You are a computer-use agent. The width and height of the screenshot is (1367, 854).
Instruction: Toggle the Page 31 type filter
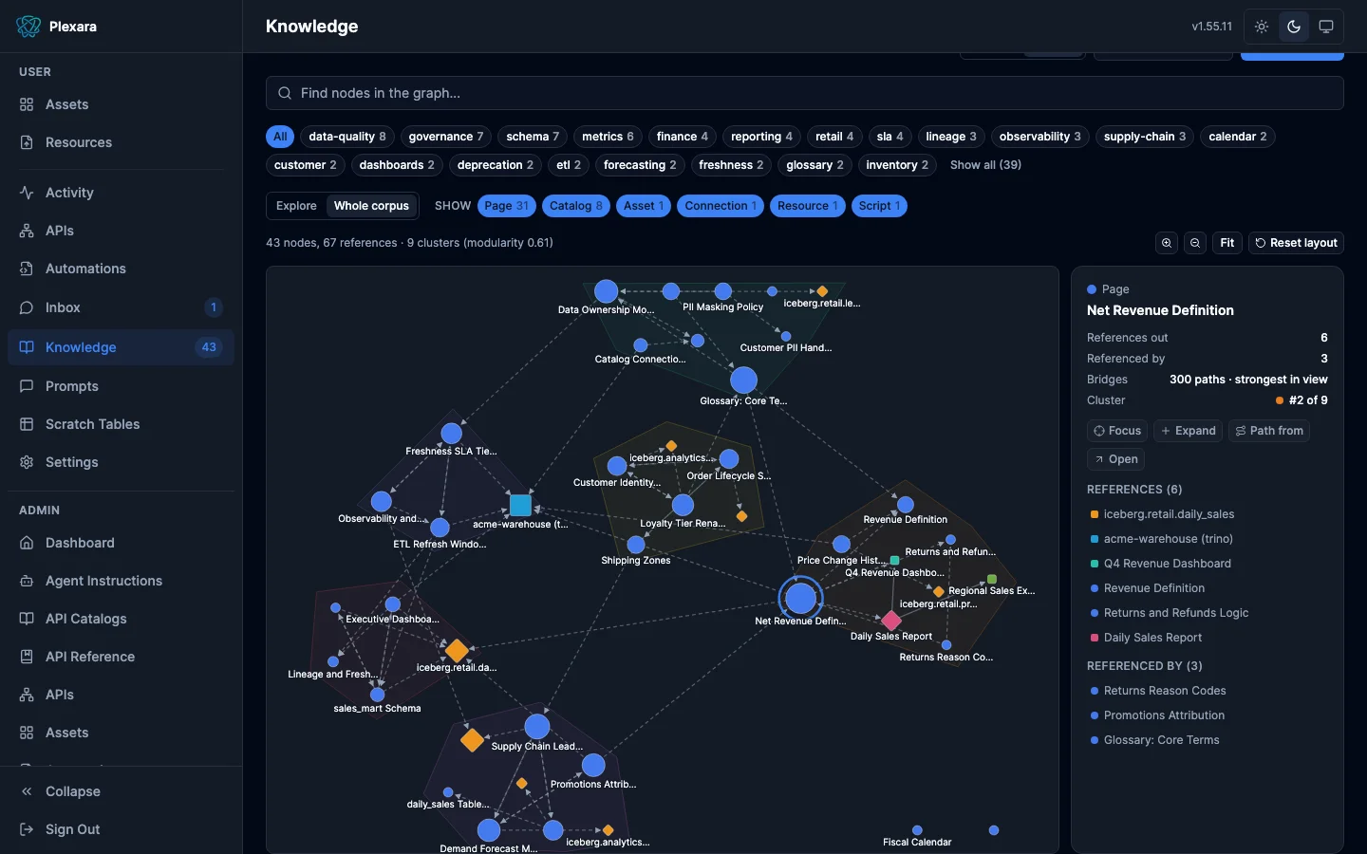click(x=507, y=206)
